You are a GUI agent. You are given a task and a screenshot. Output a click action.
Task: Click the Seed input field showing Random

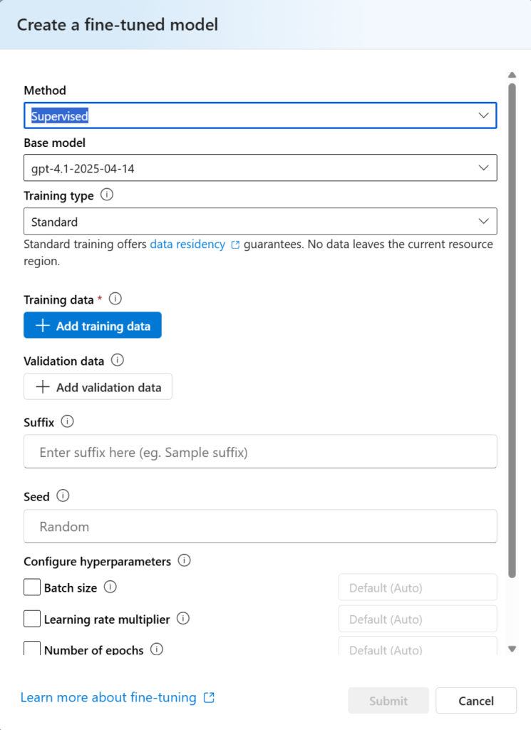(260, 526)
